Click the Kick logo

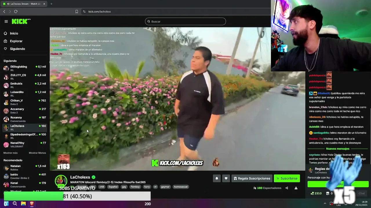(21, 21)
